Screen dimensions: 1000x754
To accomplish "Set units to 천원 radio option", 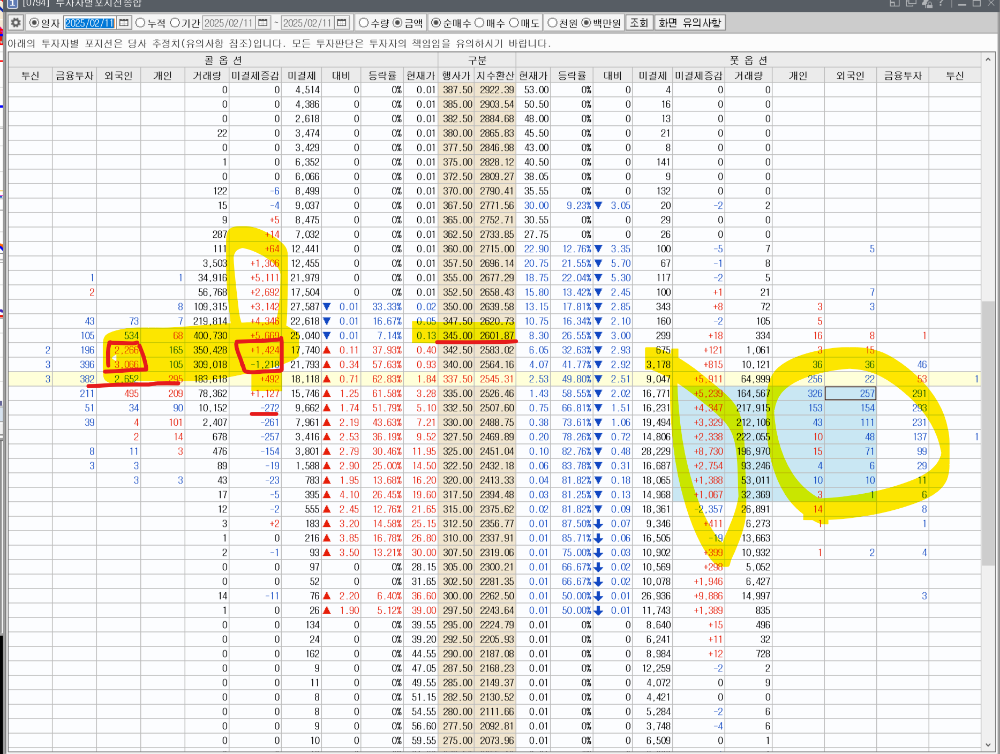I will (552, 23).
